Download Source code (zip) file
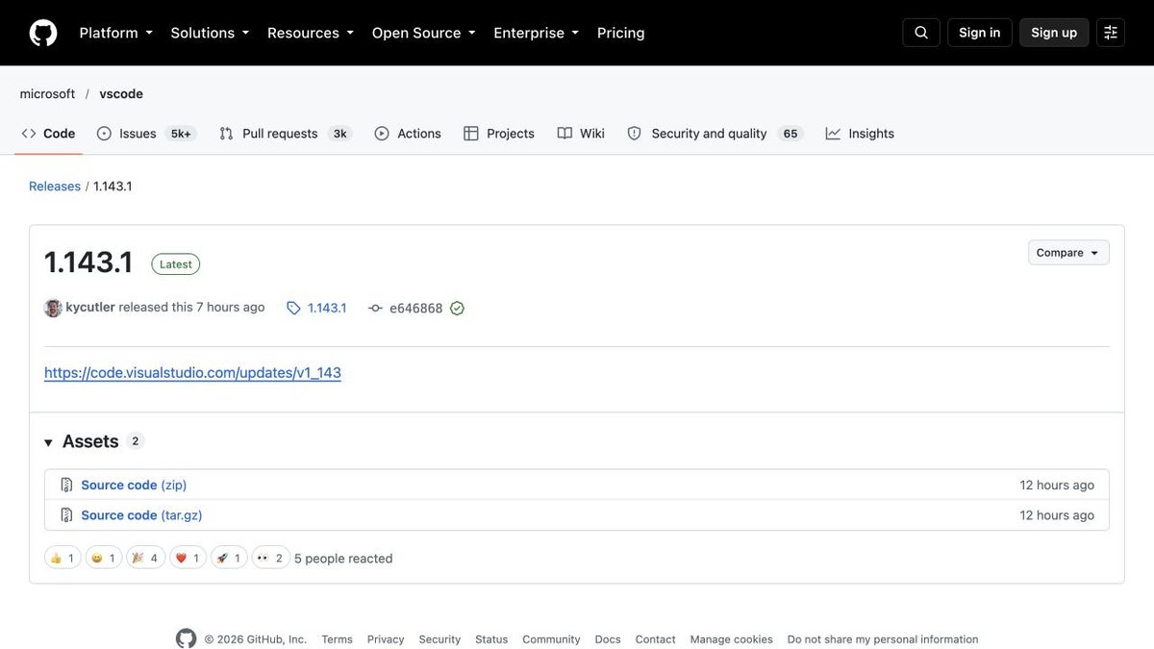Image resolution: width=1154 pixels, height=649 pixels. click(x=134, y=486)
